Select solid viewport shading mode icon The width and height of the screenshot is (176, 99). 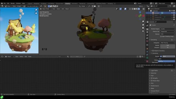135,9
